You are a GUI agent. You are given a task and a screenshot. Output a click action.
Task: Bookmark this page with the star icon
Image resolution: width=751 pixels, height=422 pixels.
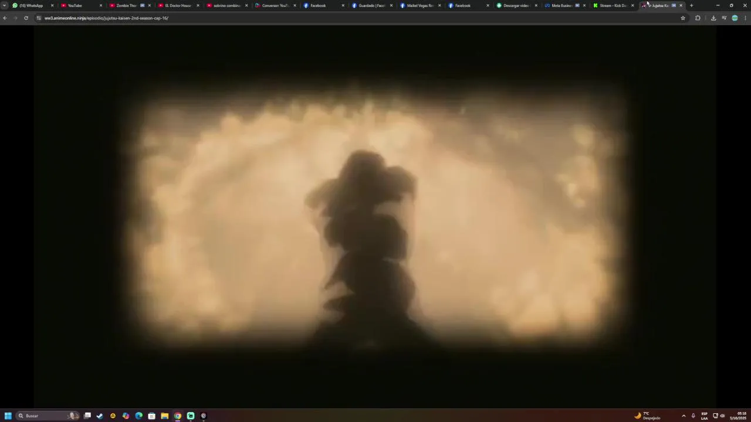coord(683,18)
